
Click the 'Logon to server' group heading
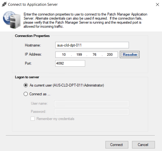pos(27,77)
